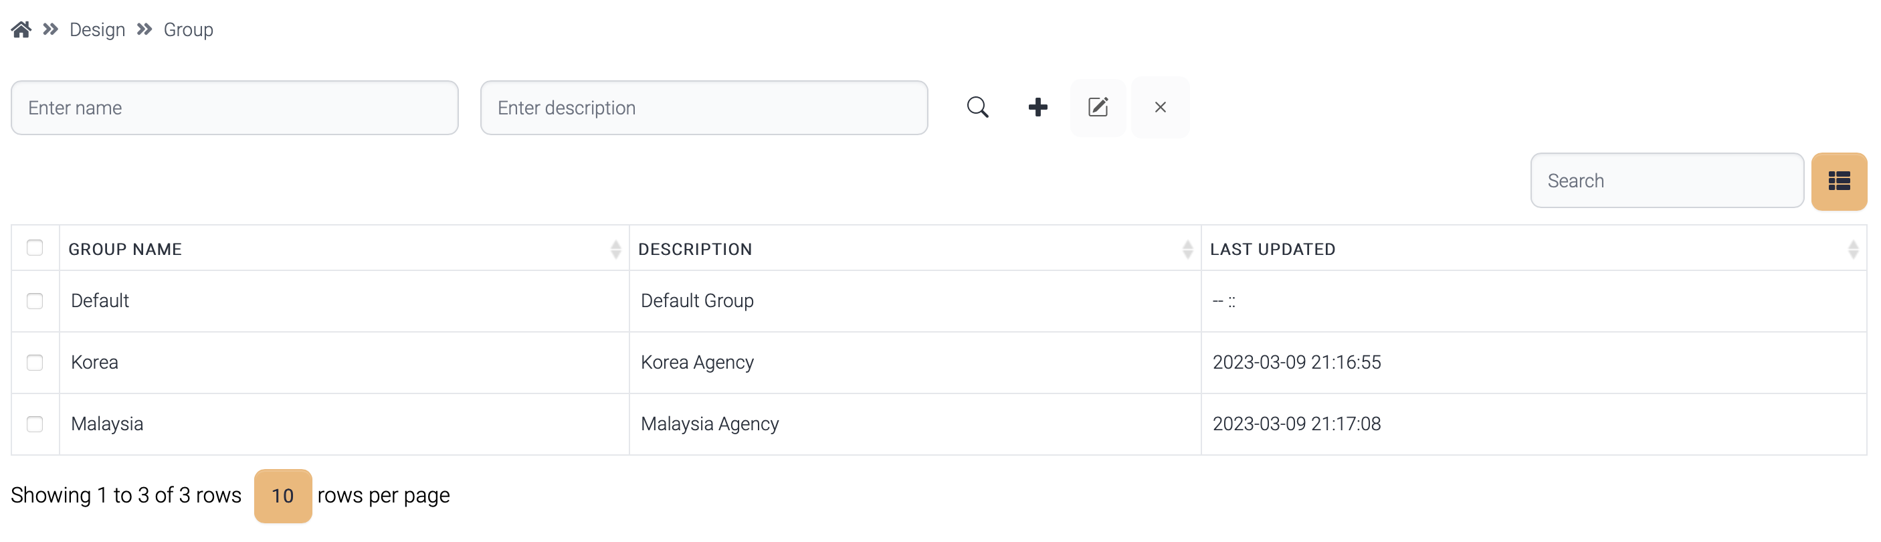Check the Default group row checkbox
This screenshot has width=1881, height=542.
point(35,301)
